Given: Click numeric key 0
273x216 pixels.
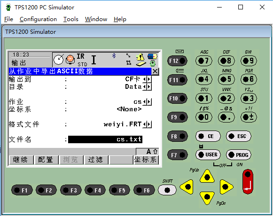Looking at the screenshot, I should pos(204,117).
